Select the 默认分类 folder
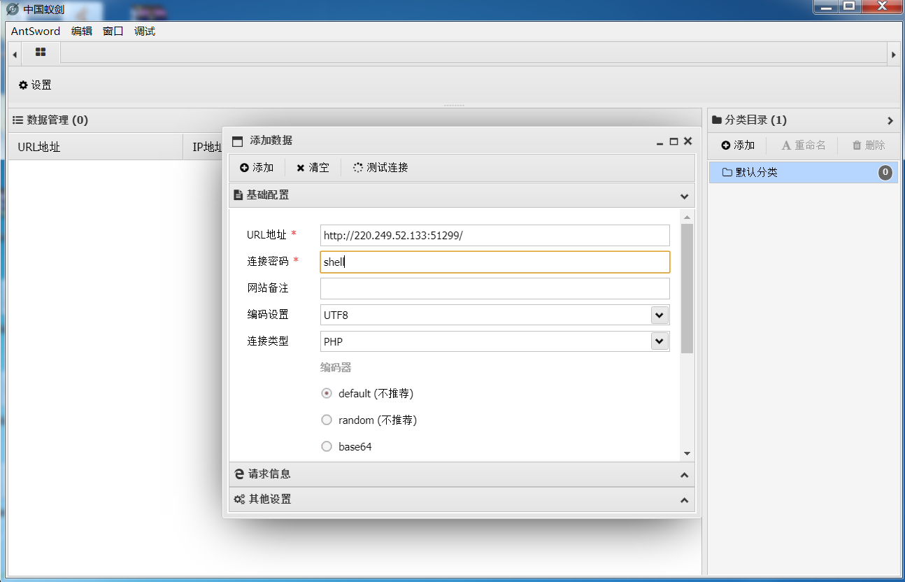905x582 pixels. (804, 172)
